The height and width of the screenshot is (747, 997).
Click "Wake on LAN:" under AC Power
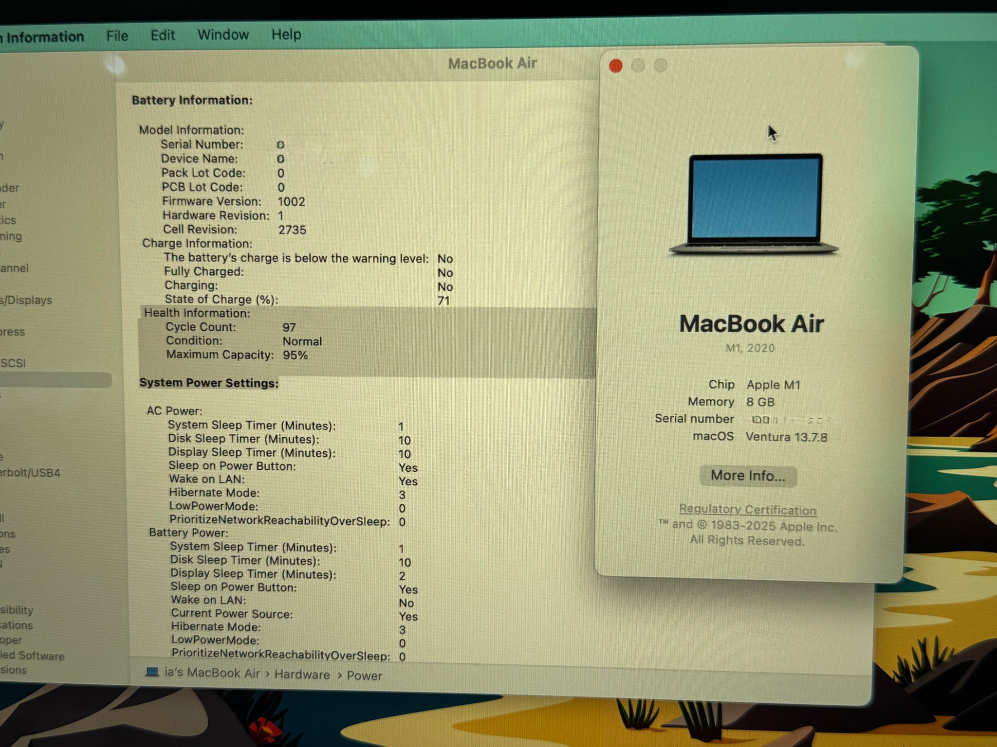click(x=207, y=479)
